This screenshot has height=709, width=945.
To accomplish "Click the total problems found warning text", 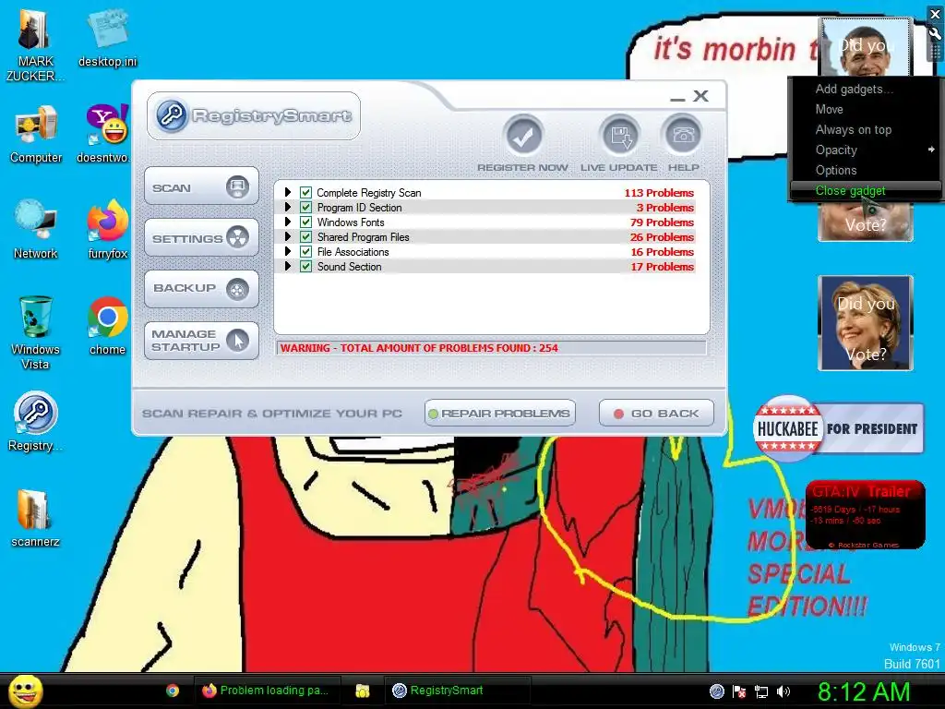I will coord(420,348).
